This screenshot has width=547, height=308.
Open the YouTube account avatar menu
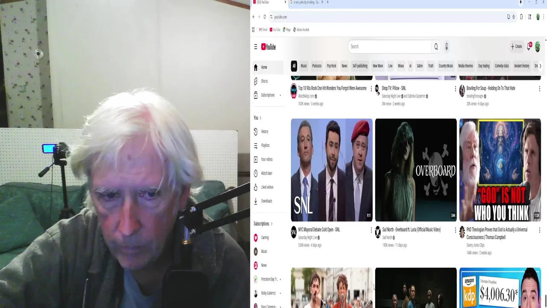(x=538, y=47)
